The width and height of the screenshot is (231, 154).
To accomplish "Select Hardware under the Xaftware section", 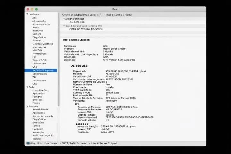I will point(38,129).
